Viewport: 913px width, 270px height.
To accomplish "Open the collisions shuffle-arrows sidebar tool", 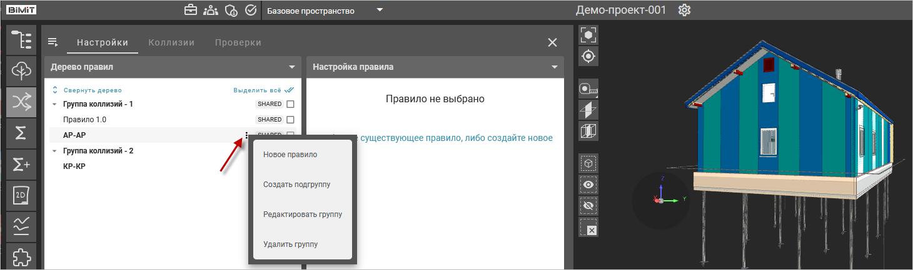I will point(21,103).
